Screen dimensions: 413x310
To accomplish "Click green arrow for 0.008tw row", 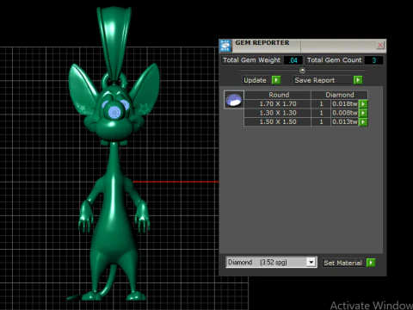I will (x=363, y=113).
